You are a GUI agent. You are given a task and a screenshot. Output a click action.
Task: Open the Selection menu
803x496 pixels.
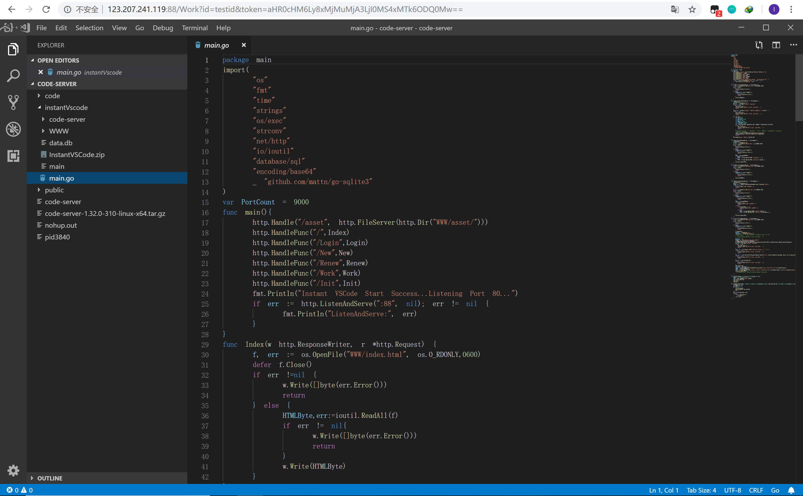pyautogui.click(x=89, y=28)
